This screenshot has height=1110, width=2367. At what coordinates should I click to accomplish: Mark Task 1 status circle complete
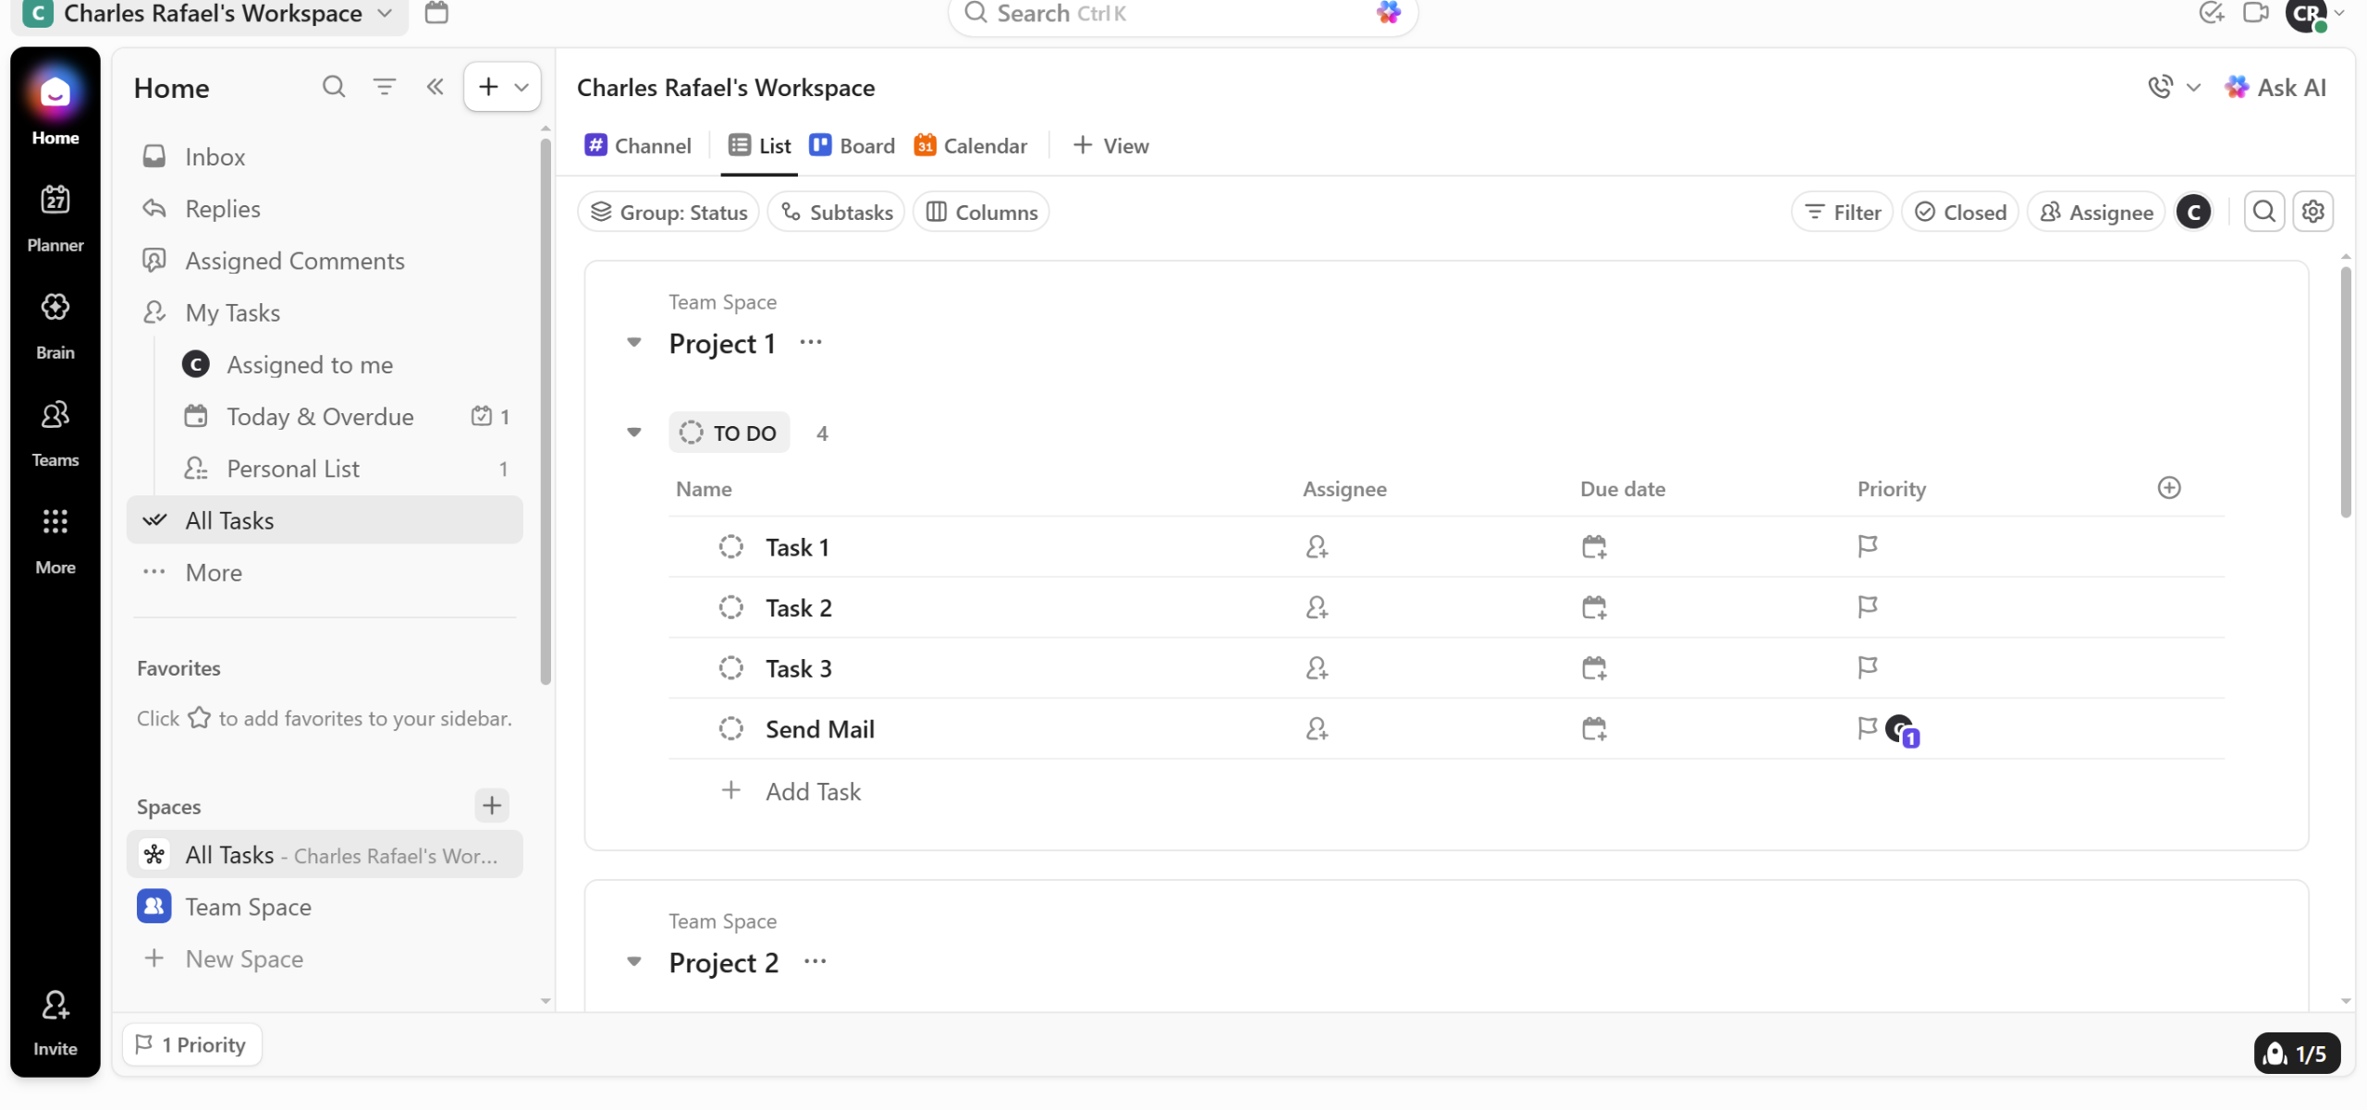click(x=730, y=547)
